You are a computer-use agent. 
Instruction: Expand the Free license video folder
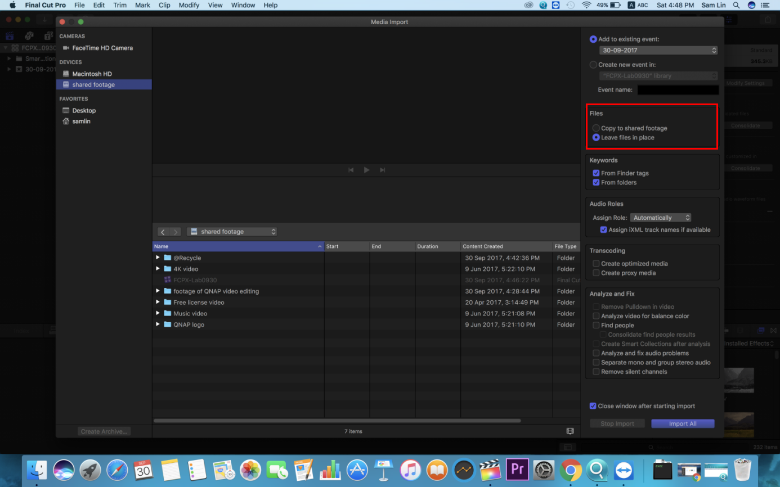(158, 302)
